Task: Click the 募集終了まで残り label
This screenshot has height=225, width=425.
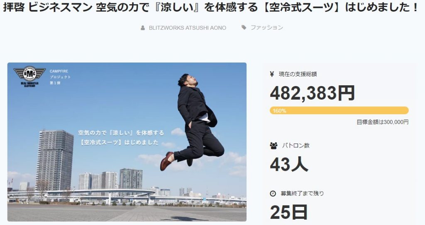Action: [x=302, y=194]
